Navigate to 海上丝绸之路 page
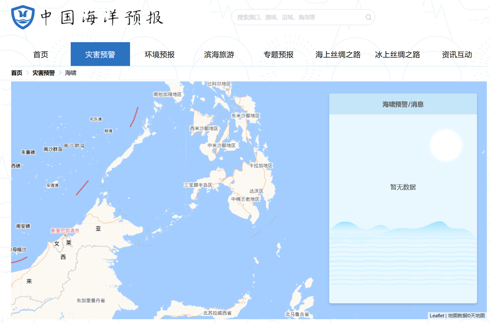The height and width of the screenshot is (323, 490). [338, 54]
